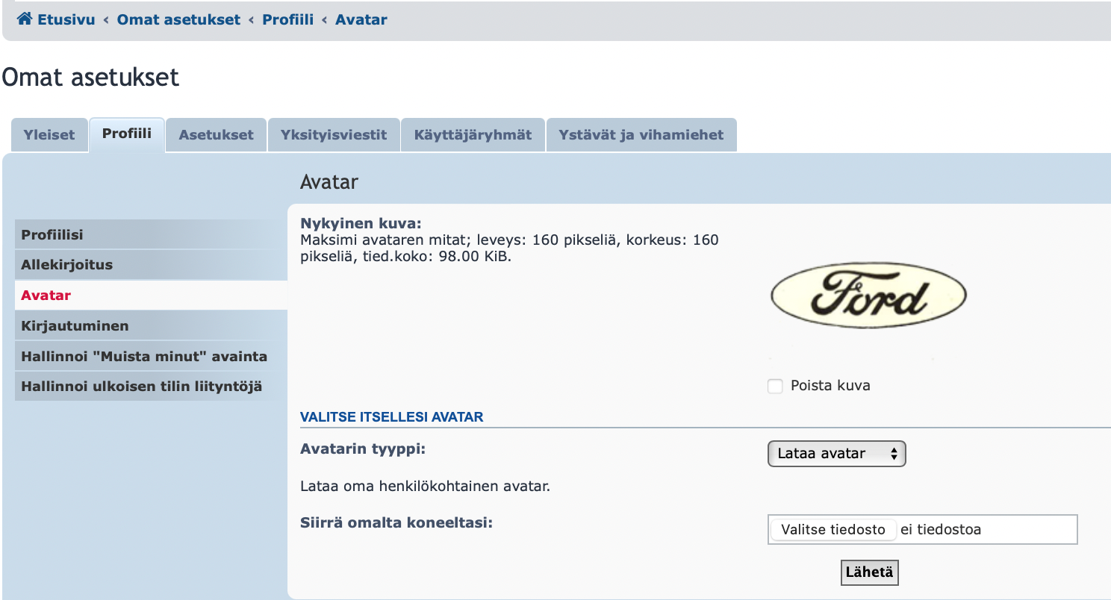
Task: Expand the Avatarin tyyppi dropdown
Action: click(x=836, y=453)
